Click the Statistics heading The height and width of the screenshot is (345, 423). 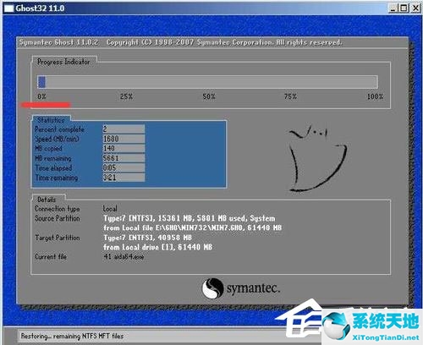pyautogui.click(x=51, y=120)
